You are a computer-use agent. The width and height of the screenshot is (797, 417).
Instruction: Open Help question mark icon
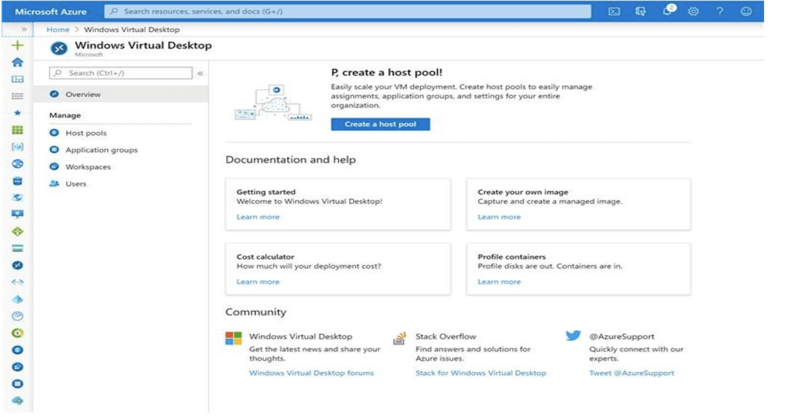(x=720, y=11)
